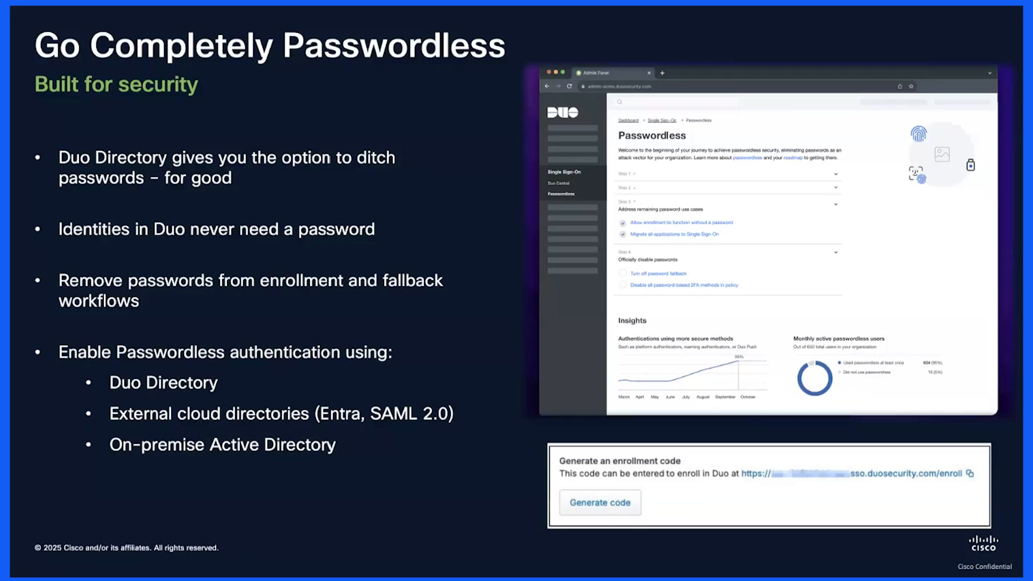Open a new browser tab with plus
Image resolution: width=1033 pixels, height=581 pixels.
[x=662, y=73]
